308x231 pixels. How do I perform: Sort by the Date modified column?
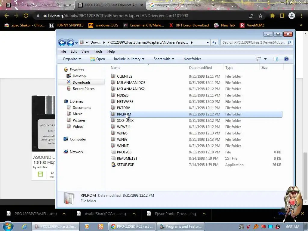(x=200, y=68)
